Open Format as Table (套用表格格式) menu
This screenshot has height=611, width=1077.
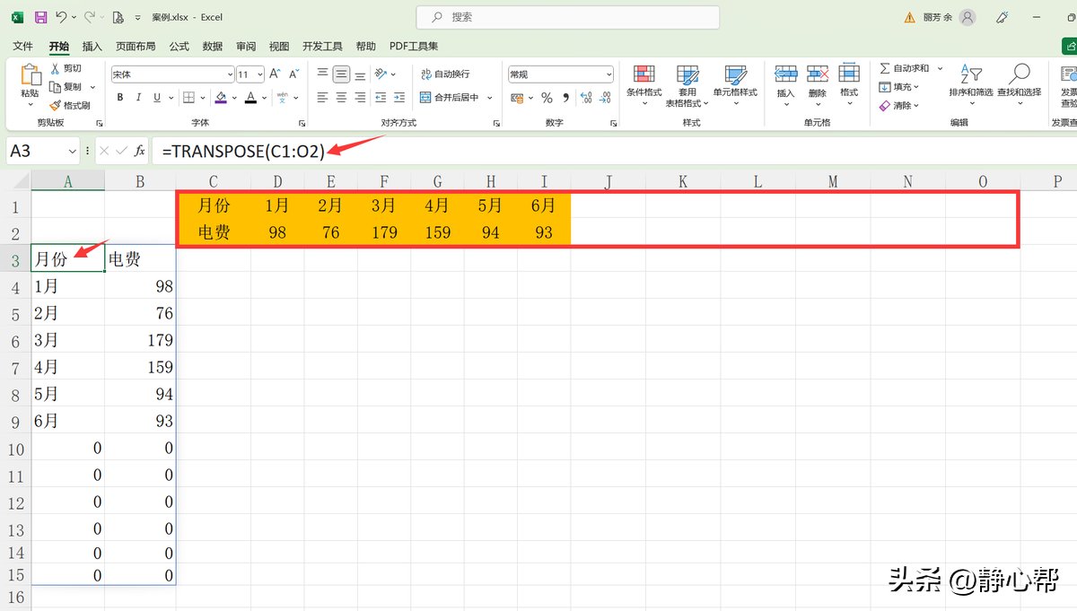(687, 86)
